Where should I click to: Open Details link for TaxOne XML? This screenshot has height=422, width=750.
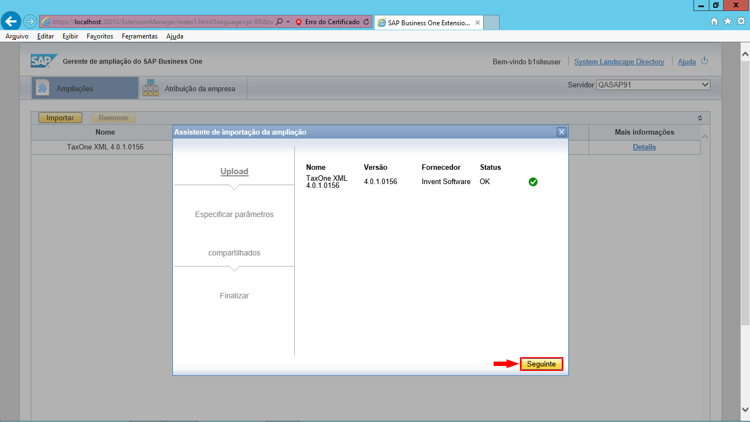[x=645, y=147]
